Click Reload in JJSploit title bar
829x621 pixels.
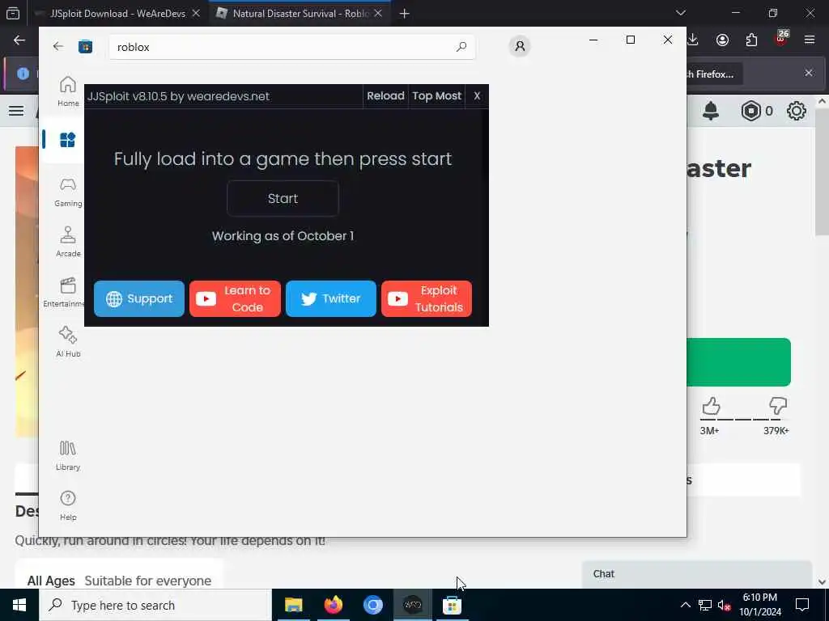pos(385,96)
